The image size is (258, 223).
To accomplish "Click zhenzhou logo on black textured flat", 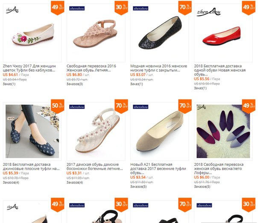I will pos(141,9).
